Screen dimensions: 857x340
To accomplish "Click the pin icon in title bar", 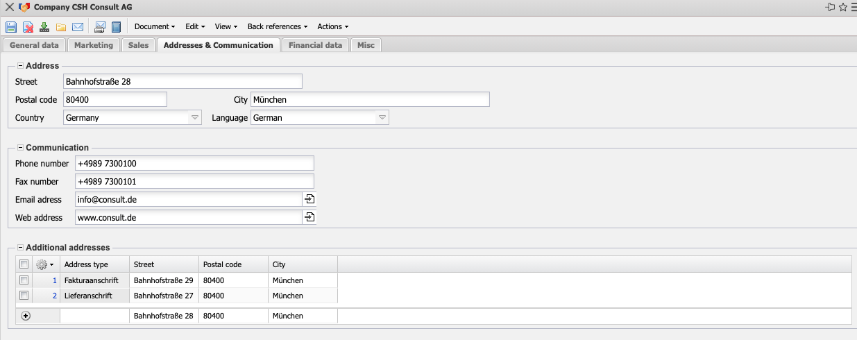I will [830, 7].
